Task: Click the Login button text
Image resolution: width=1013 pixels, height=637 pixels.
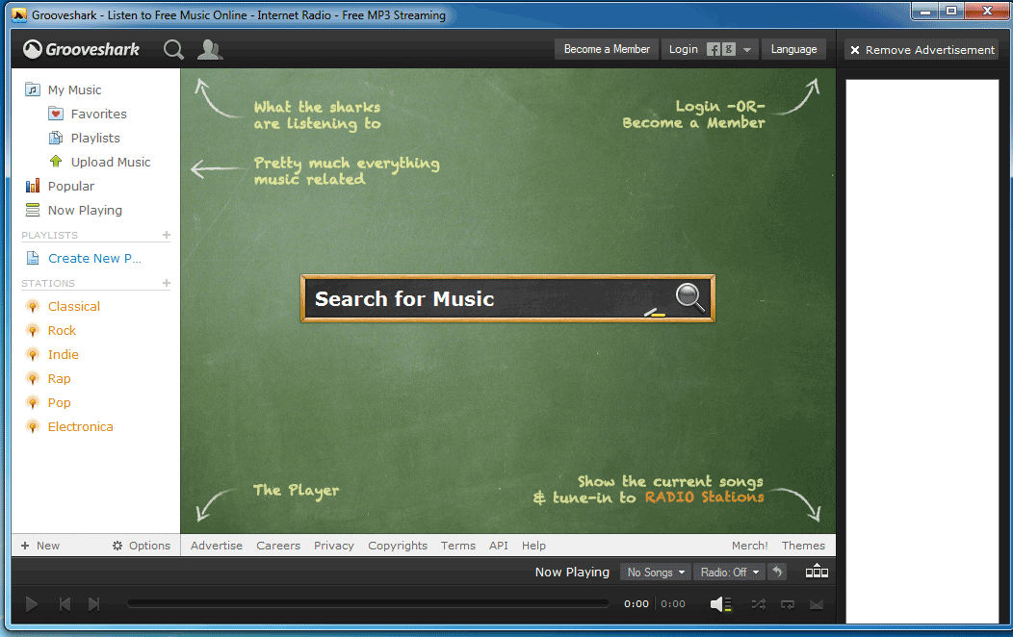Action: [x=683, y=49]
